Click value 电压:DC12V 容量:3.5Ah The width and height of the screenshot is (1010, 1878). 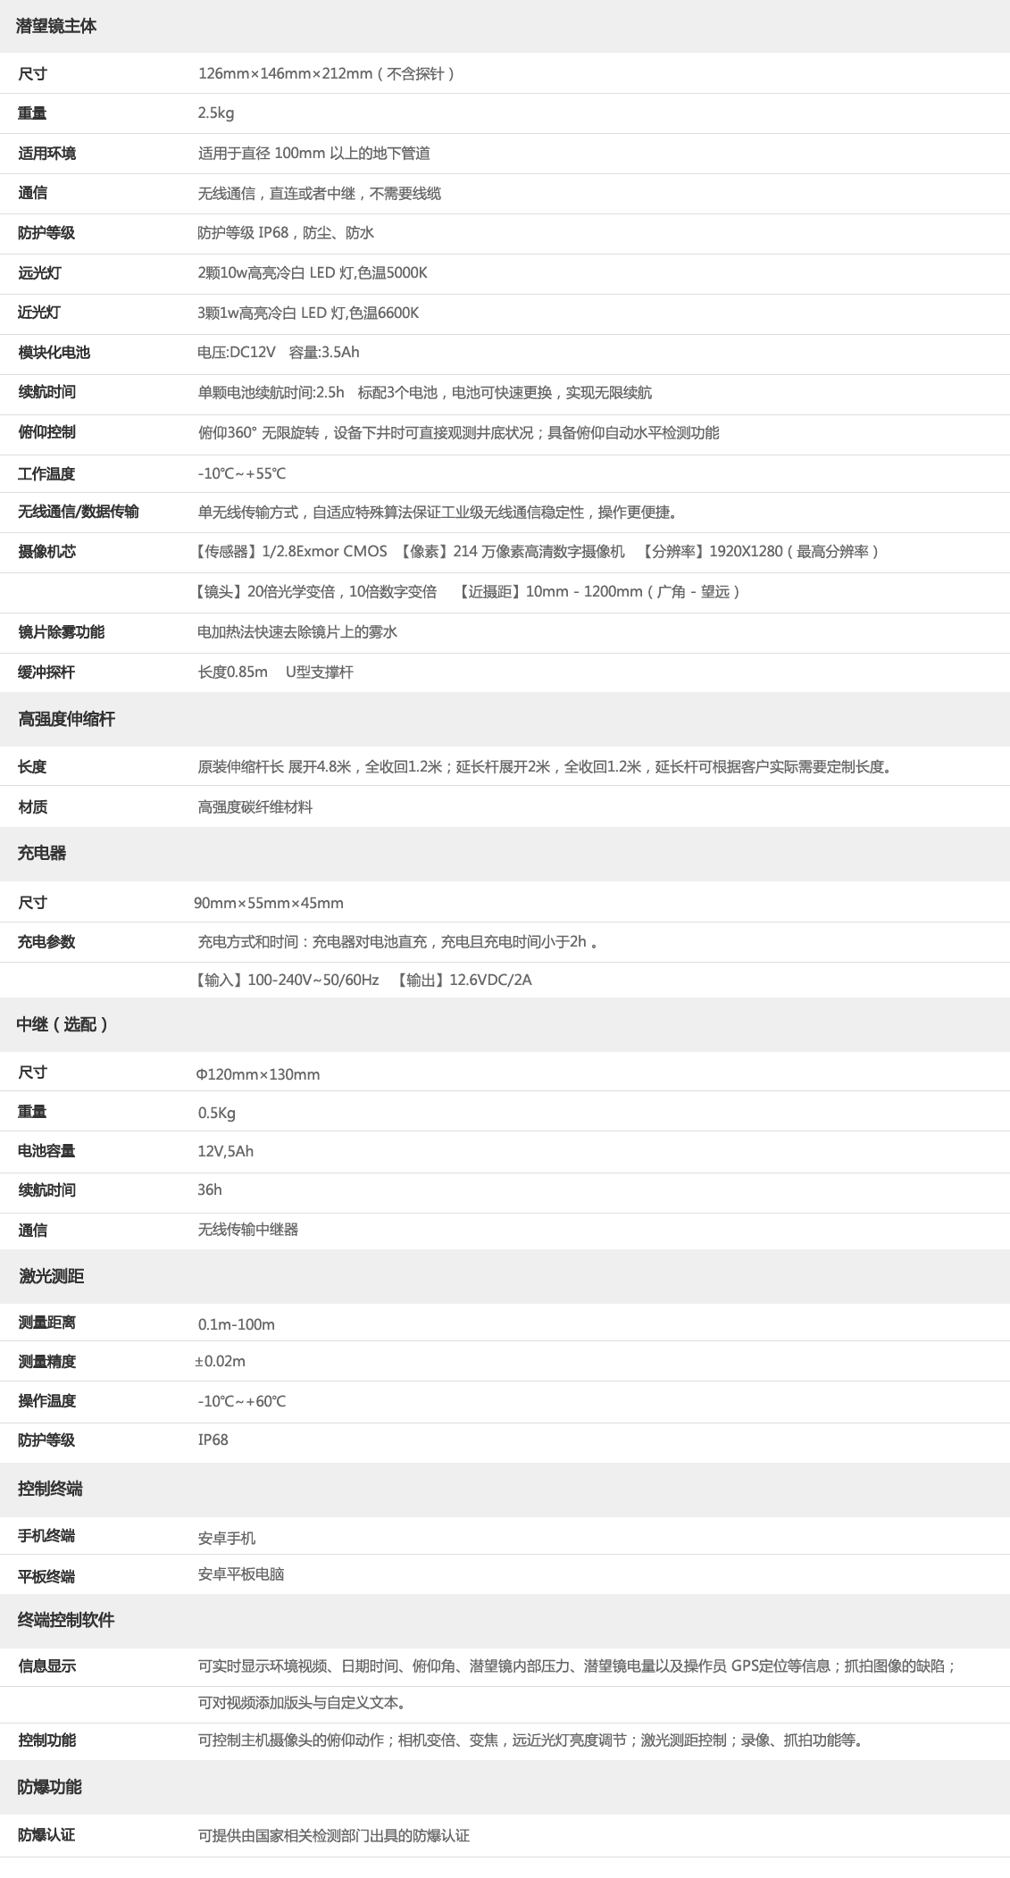pos(279,353)
